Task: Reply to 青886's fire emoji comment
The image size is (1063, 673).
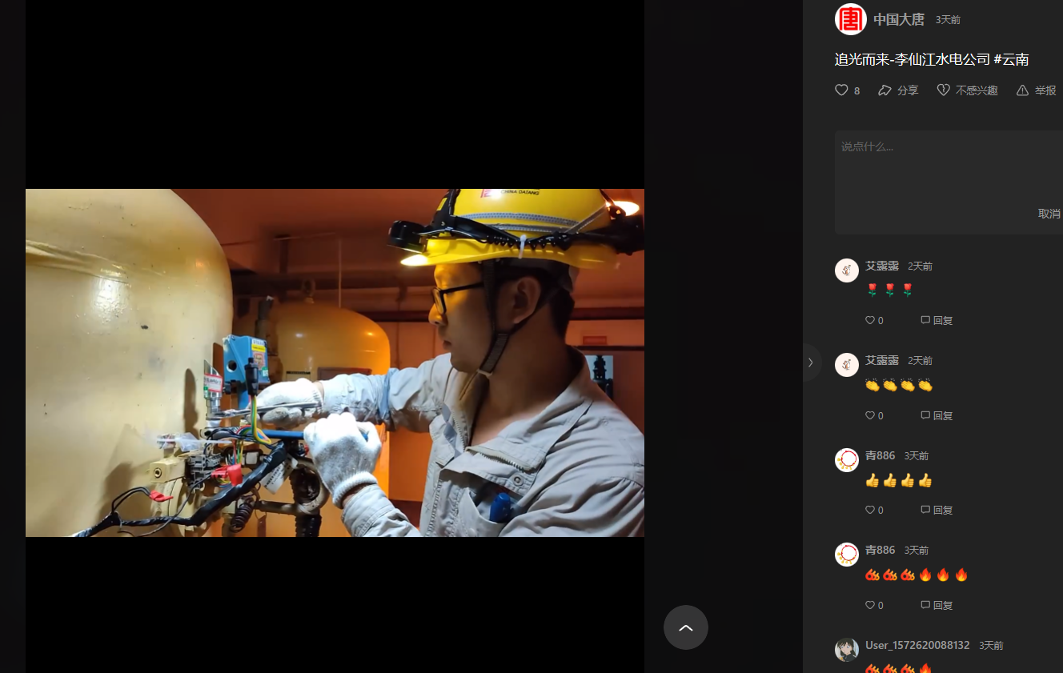Action: [937, 605]
